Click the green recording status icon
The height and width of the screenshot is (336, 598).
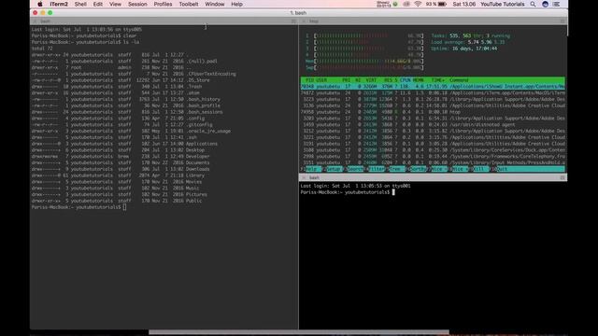(x=395, y=4)
